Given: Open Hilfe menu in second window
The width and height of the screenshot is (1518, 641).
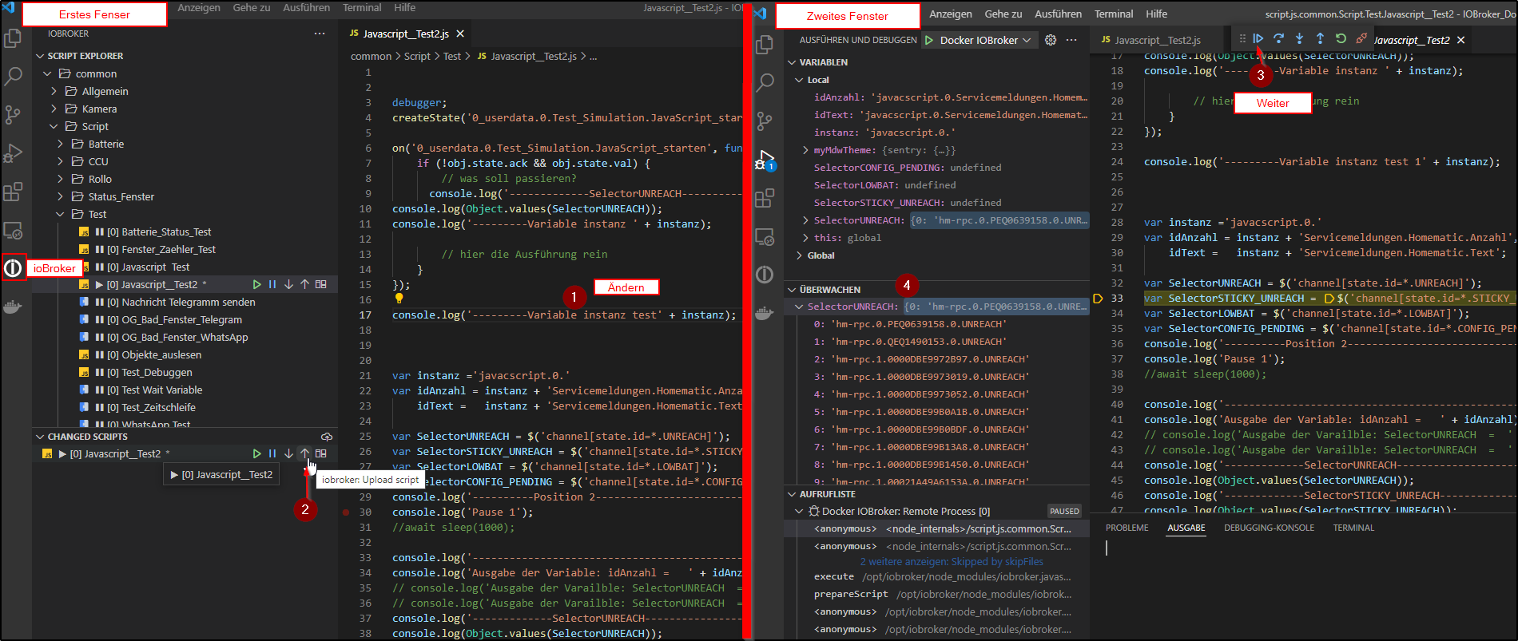Looking at the screenshot, I should click(1156, 14).
